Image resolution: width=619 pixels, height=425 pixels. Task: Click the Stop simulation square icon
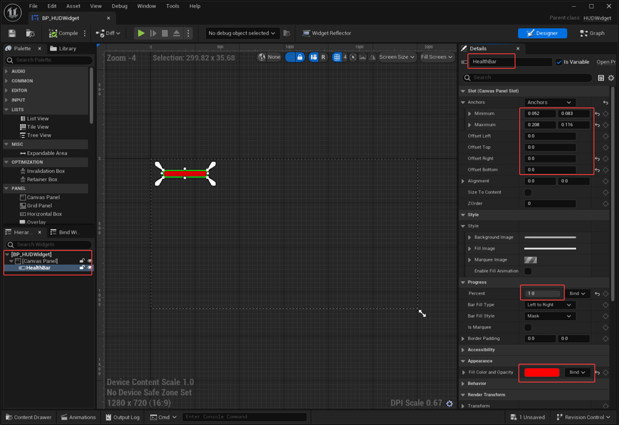[x=164, y=33]
